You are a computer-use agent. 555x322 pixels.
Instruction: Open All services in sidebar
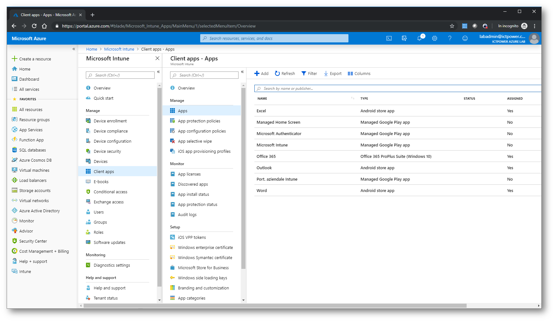click(x=25, y=89)
